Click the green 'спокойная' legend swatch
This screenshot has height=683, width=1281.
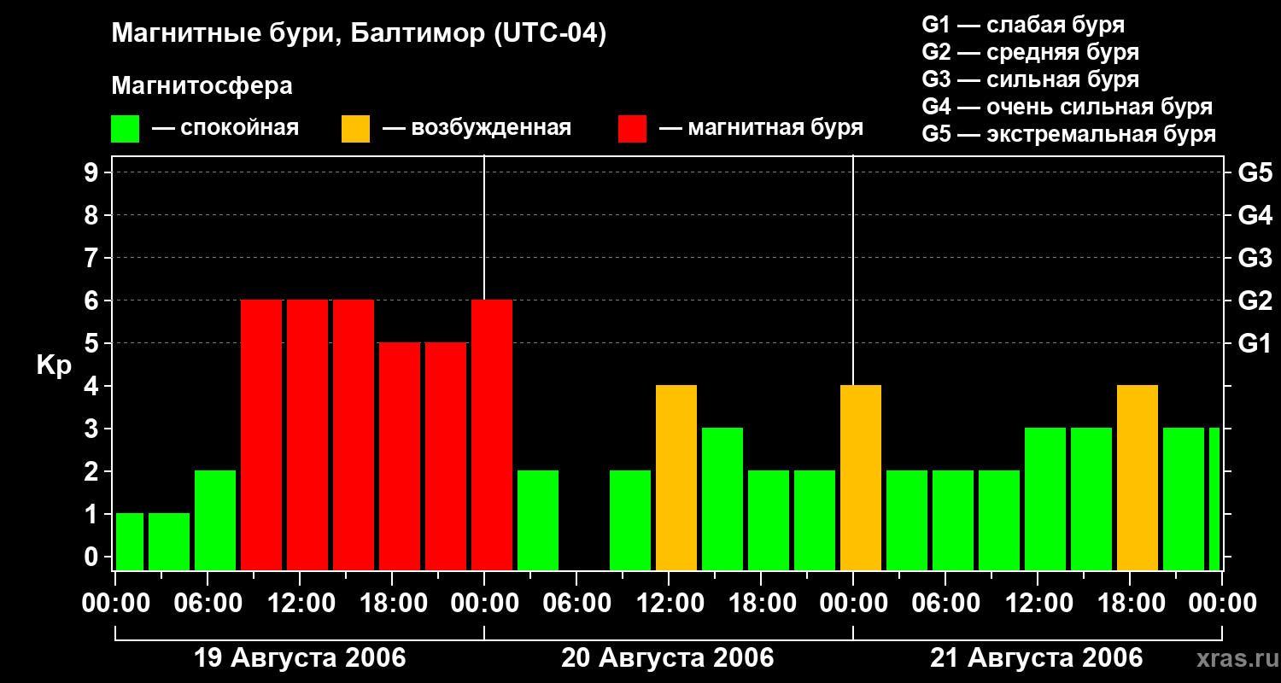click(126, 129)
